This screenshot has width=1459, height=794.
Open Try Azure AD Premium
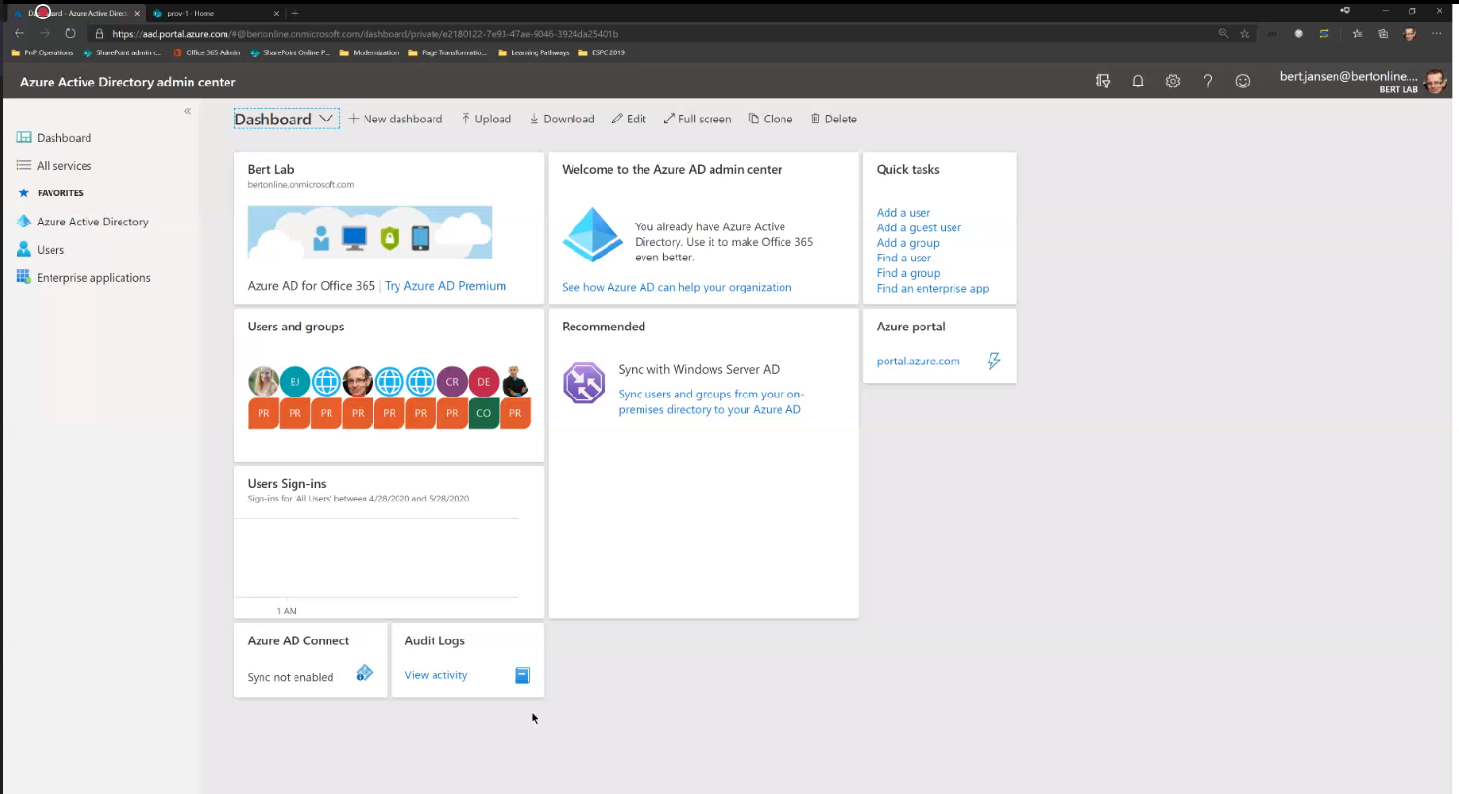pos(445,286)
